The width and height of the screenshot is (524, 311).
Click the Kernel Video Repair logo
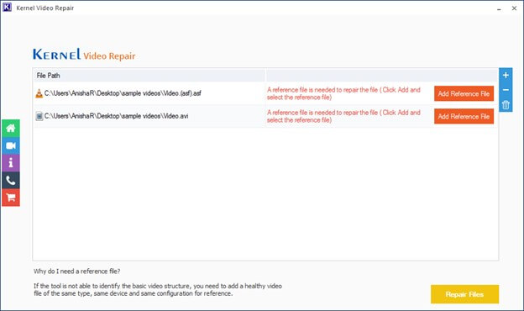[84, 55]
